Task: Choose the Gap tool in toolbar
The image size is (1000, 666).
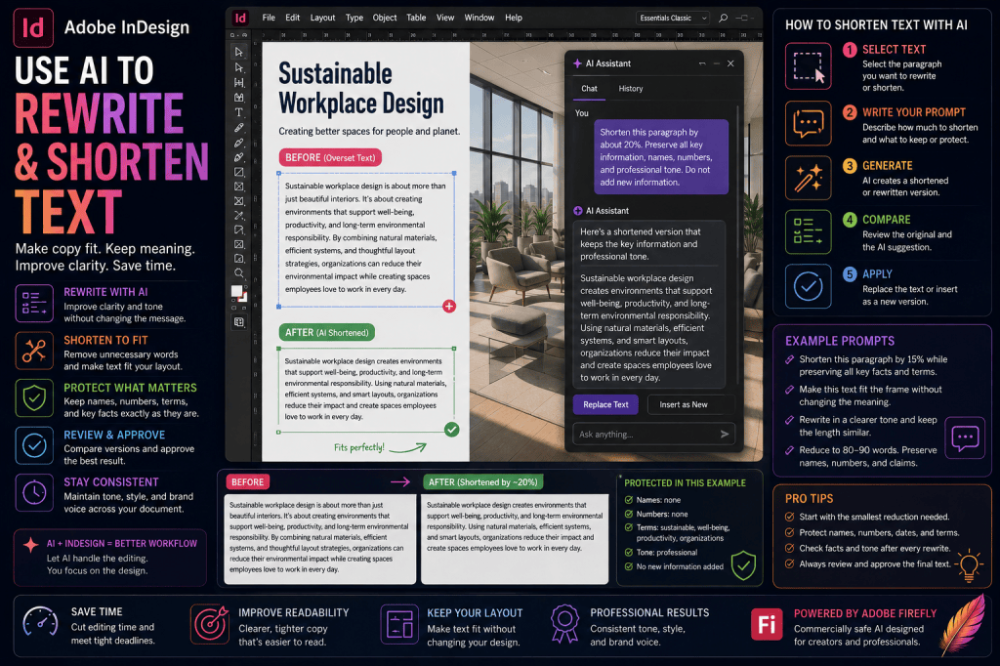Action: 239,82
